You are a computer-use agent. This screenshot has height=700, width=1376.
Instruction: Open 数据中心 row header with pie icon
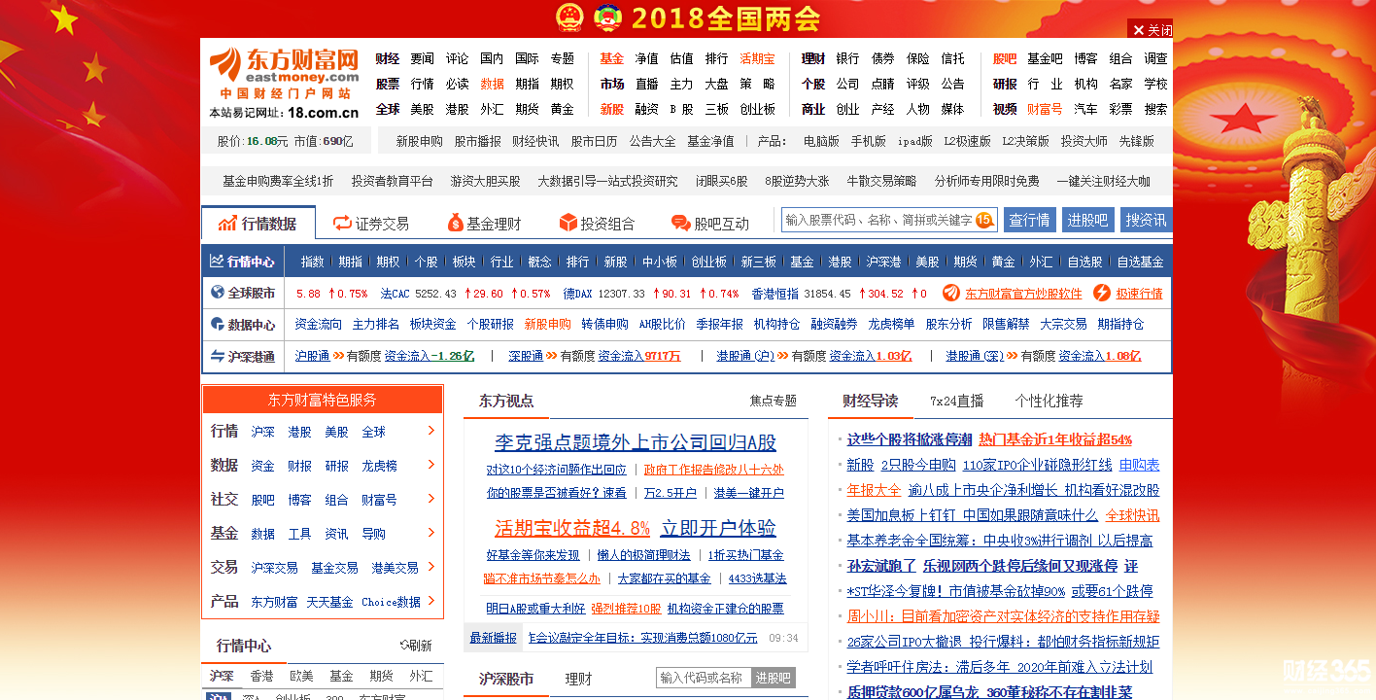(x=243, y=325)
